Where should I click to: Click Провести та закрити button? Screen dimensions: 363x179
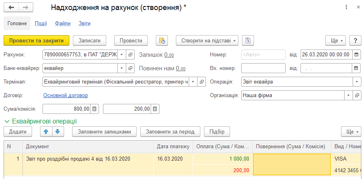point(36,41)
